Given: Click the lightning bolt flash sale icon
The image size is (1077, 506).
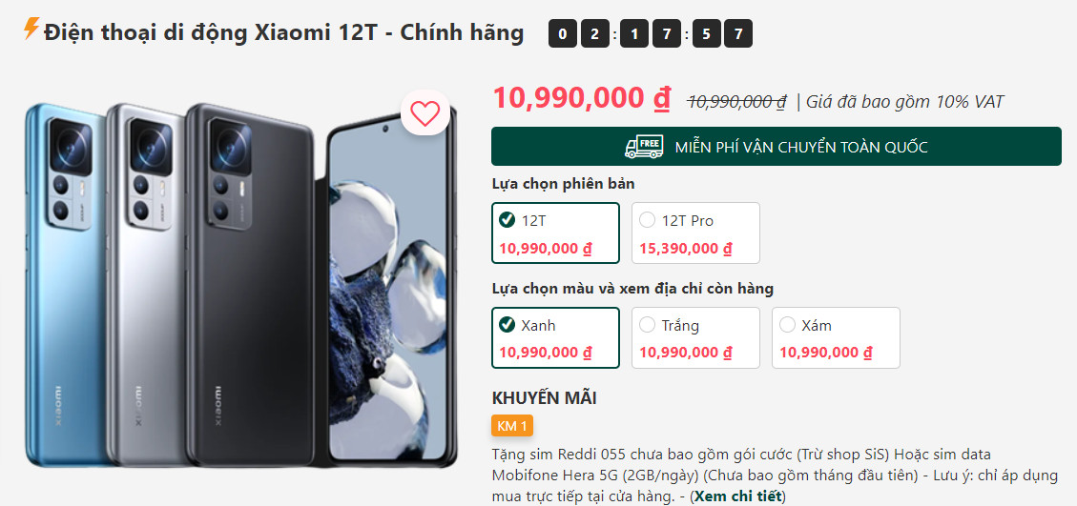Looking at the screenshot, I should [x=31, y=29].
